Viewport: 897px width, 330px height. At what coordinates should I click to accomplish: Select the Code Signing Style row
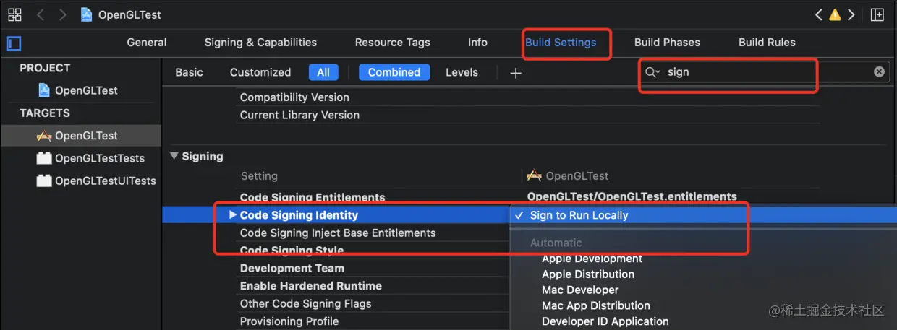tap(292, 251)
